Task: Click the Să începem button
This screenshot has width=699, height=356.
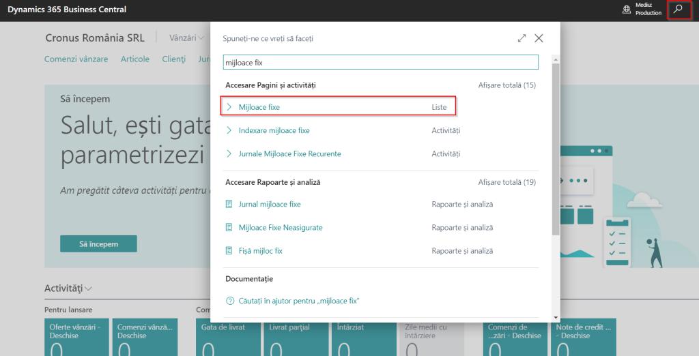Action: click(x=98, y=244)
